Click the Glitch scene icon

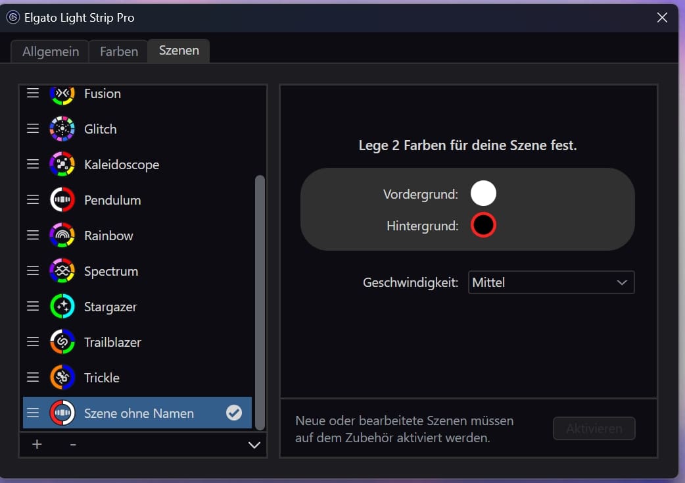point(62,129)
